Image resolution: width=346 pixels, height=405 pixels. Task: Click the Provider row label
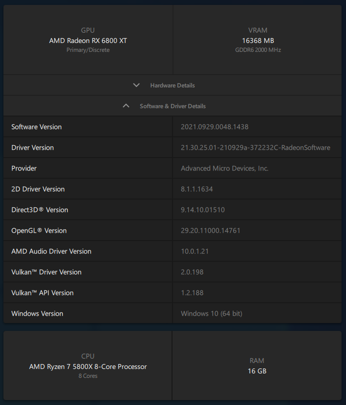24,168
